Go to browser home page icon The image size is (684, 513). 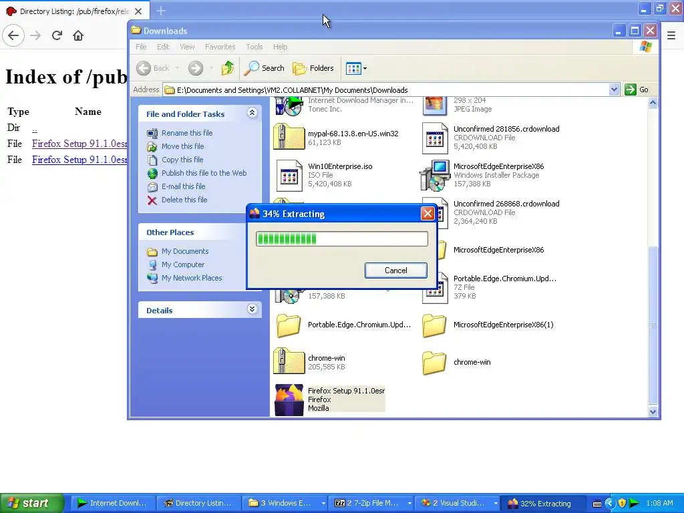(x=78, y=35)
